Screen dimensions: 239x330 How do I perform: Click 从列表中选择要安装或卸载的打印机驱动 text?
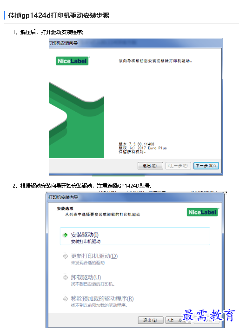coord(102,214)
